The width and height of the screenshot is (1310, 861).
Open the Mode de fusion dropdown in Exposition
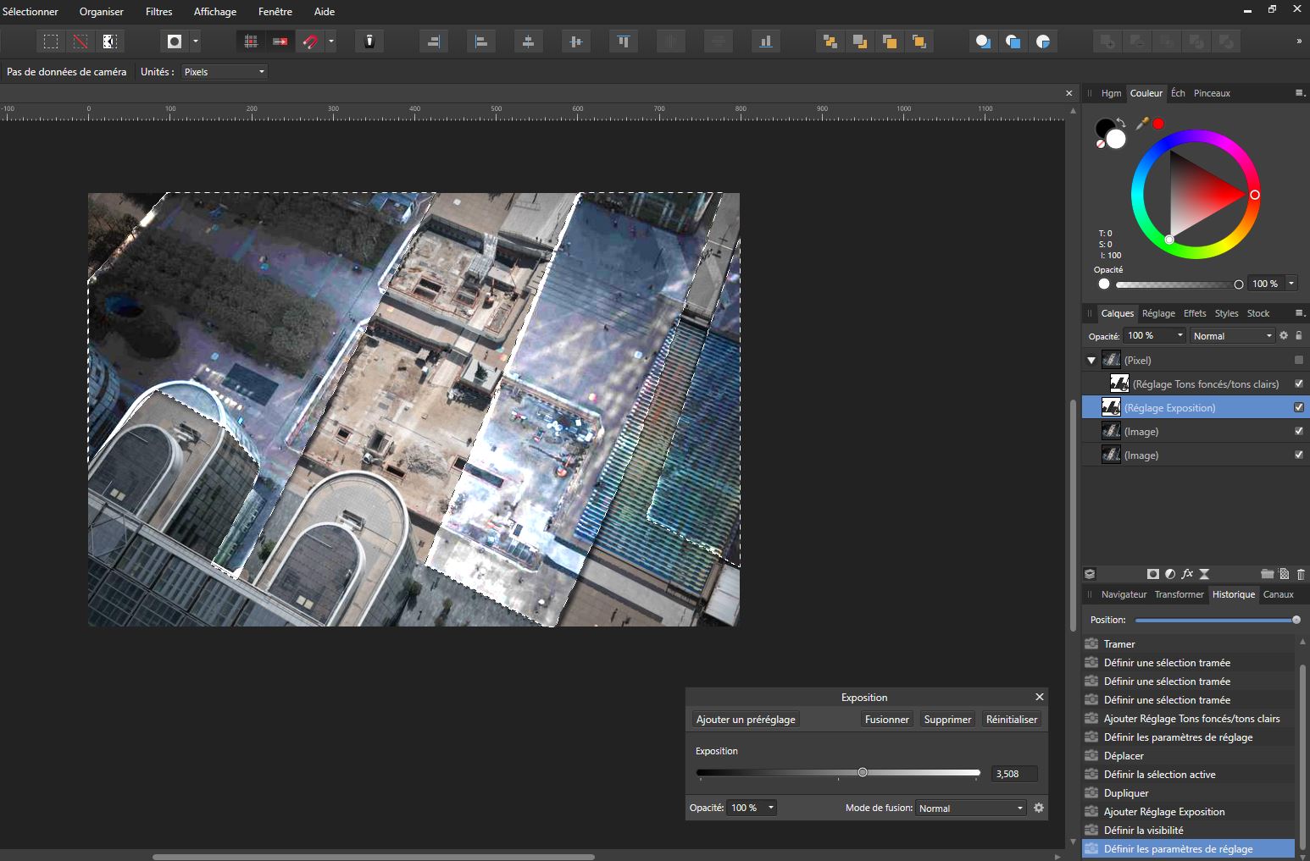pos(971,808)
